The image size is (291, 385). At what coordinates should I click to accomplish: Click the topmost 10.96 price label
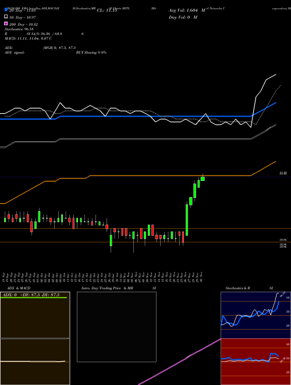[x=283, y=240]
